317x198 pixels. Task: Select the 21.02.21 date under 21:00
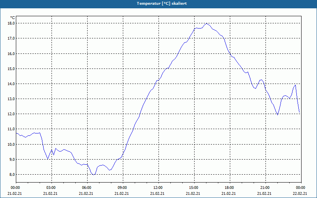[264, 193]
